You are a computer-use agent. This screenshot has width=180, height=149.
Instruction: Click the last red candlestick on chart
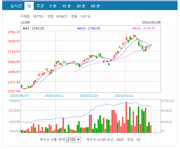[151, 45]
